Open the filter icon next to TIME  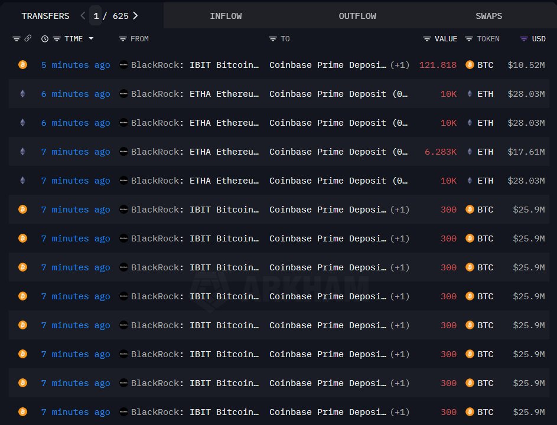[57, 39]
